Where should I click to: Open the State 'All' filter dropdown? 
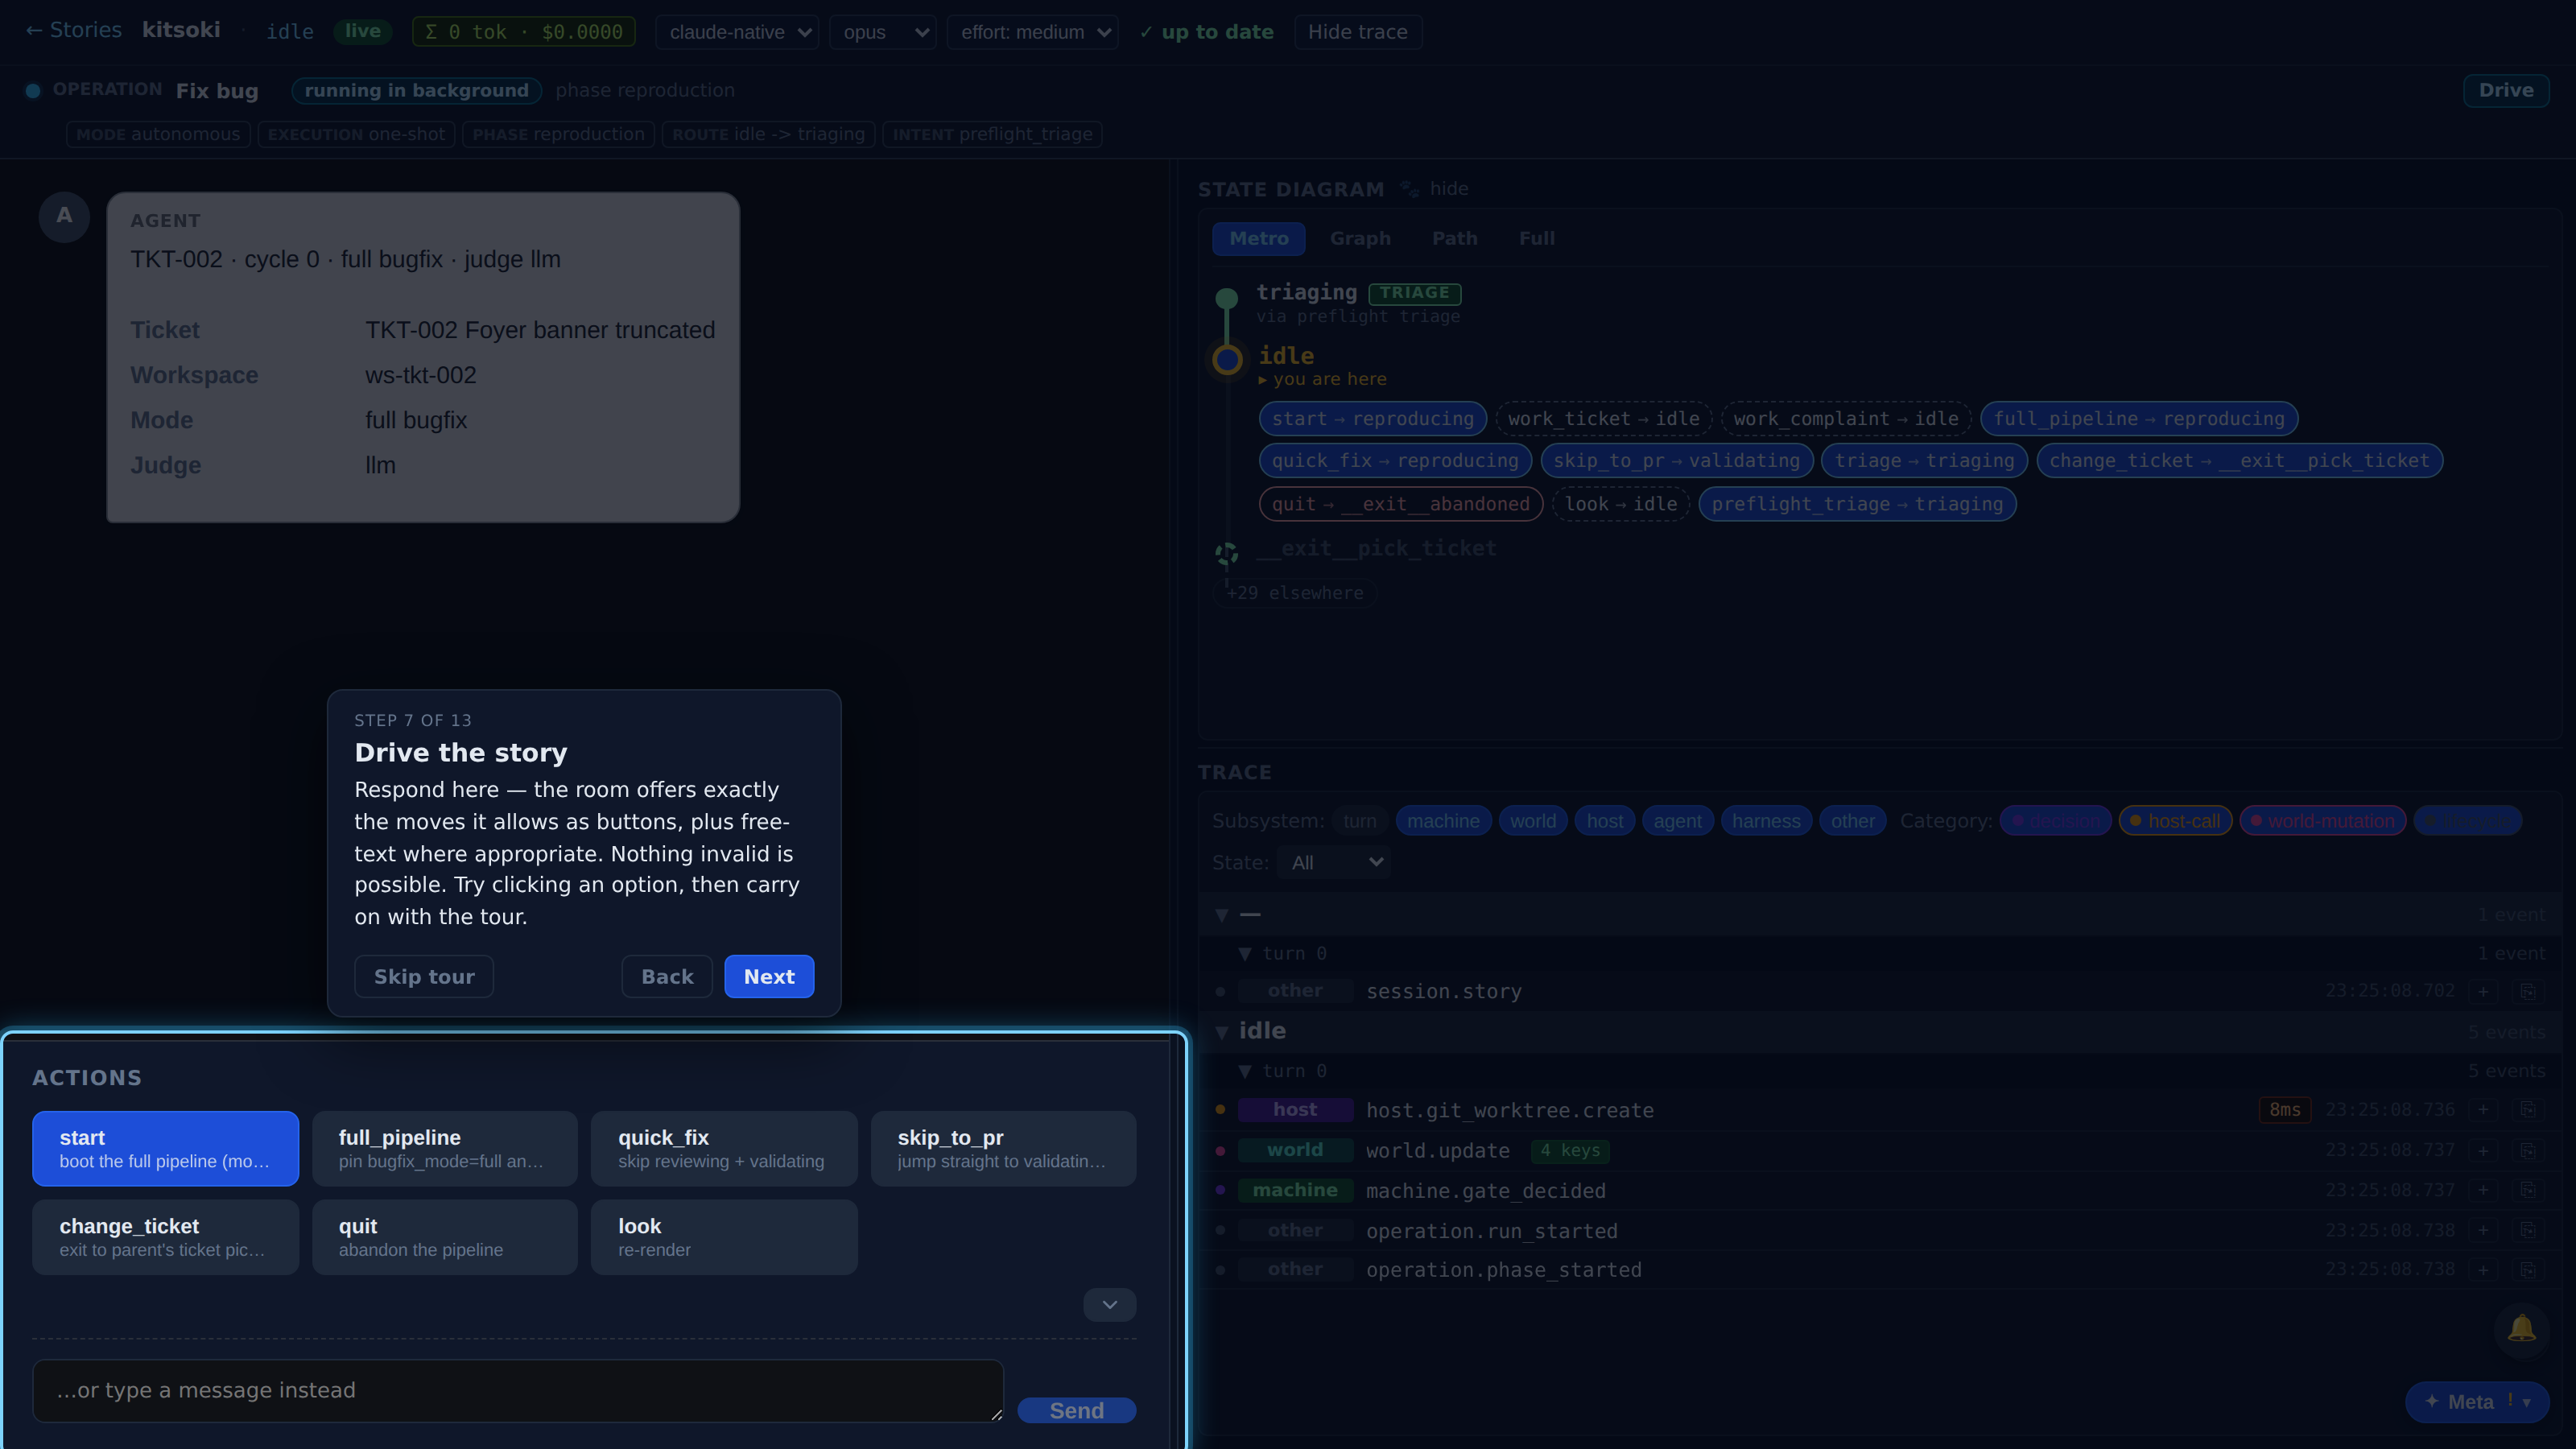click(x=1334, y=862)
